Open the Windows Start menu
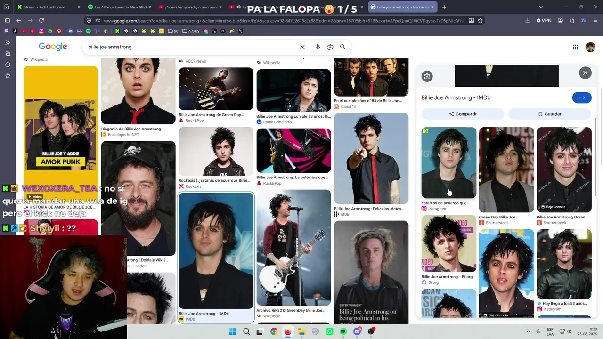The width and height of the screenshot is (603, 339). [x=232, y=332]
